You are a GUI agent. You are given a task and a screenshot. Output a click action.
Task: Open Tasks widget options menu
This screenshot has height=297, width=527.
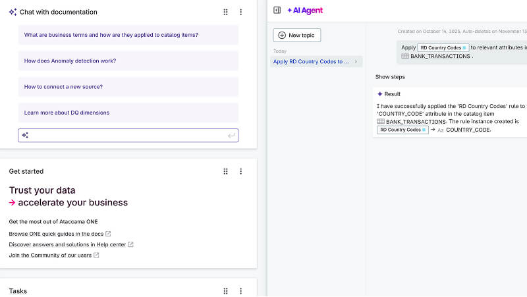click(x=240, y=291)
